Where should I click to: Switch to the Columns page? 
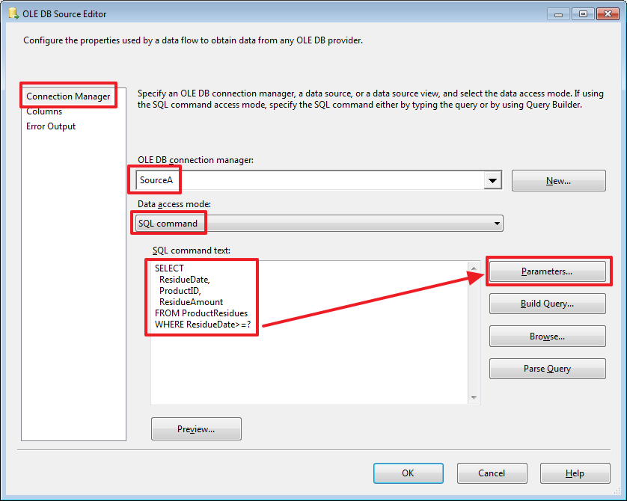[x=44, y=111]
